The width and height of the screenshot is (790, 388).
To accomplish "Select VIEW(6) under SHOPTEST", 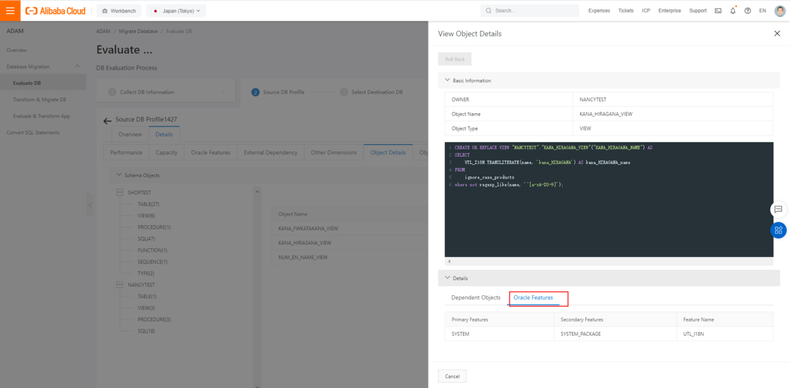I will 147,215.
